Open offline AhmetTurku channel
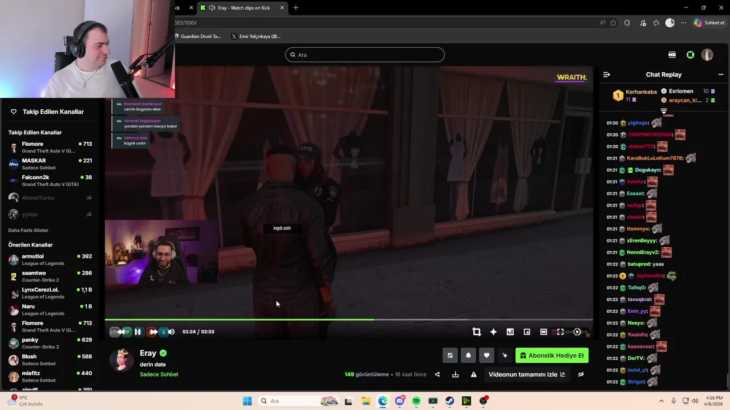The width and height of the screenshot is (730, 410). click(50, 198)
